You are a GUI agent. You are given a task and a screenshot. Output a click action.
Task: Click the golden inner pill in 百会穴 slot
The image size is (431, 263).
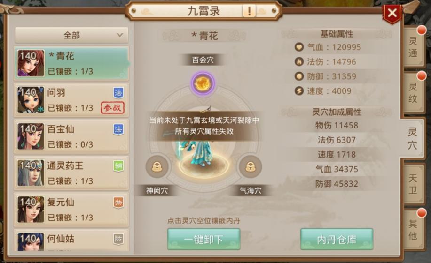coord(203,83)
